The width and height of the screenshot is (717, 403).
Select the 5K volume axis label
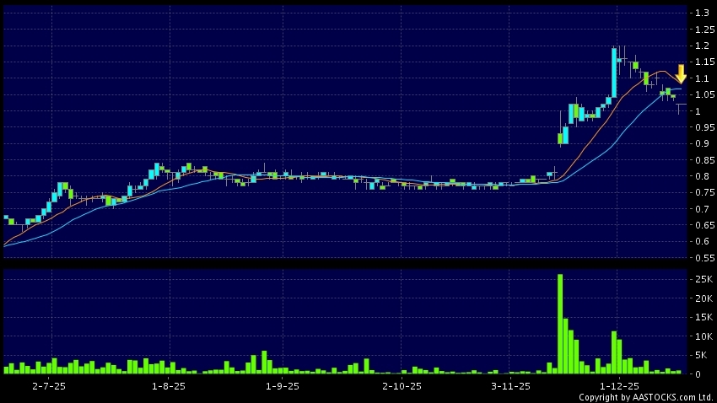(x=700, y=354)
